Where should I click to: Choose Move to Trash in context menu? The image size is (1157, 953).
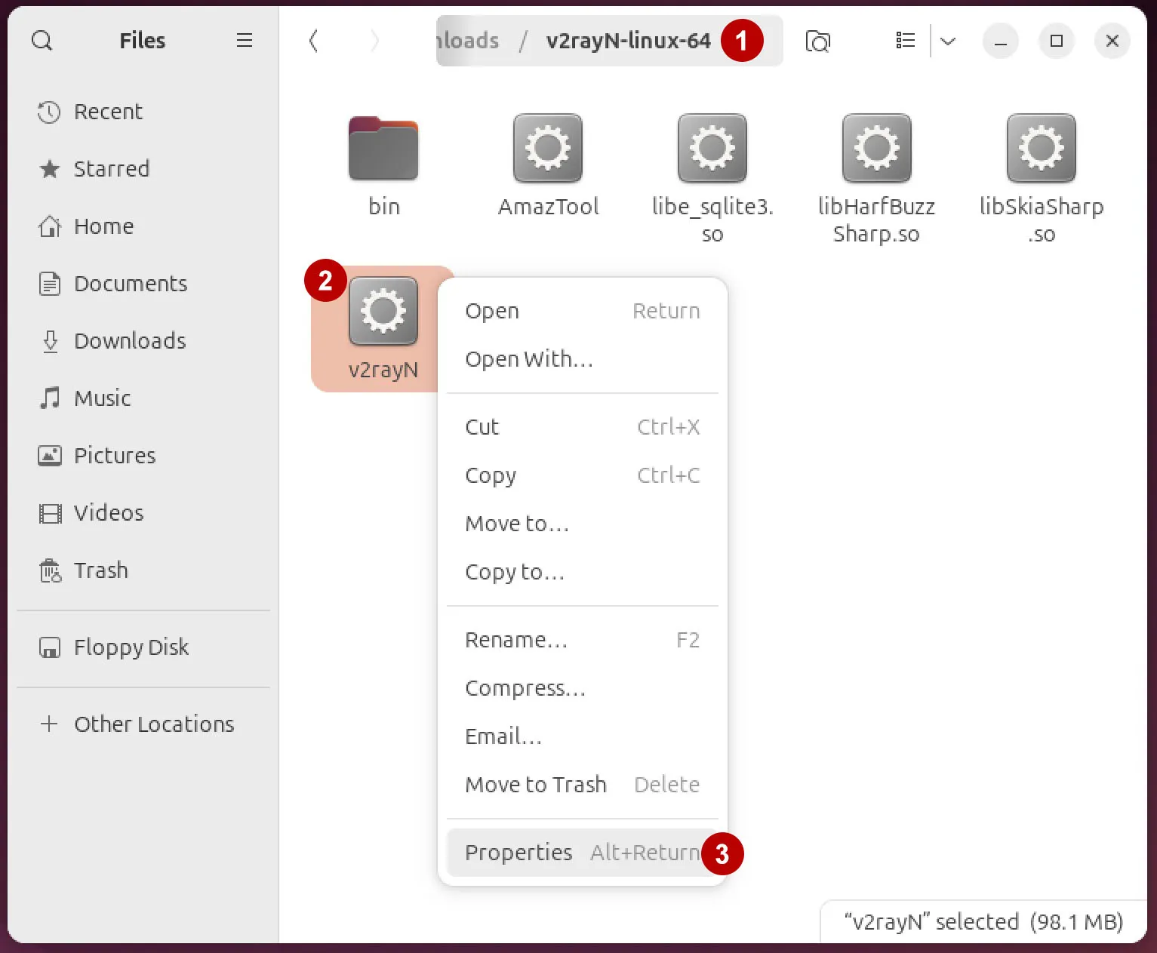(583, 785)
